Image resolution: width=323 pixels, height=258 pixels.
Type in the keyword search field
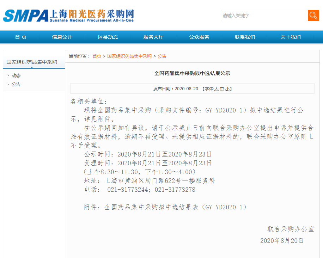point(264,16)
